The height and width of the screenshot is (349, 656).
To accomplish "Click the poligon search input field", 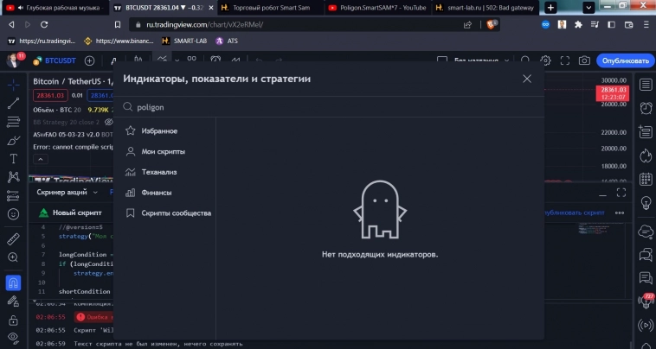I will pyautogui.click(x=329, y=107).
